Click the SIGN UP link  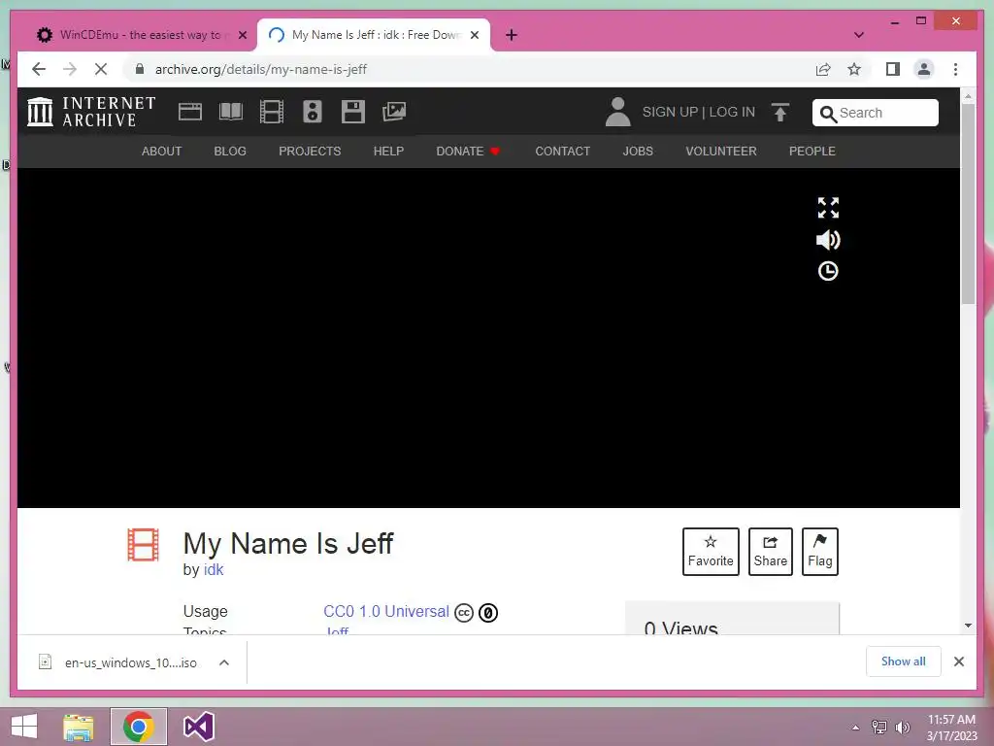(x=670, y=112)
